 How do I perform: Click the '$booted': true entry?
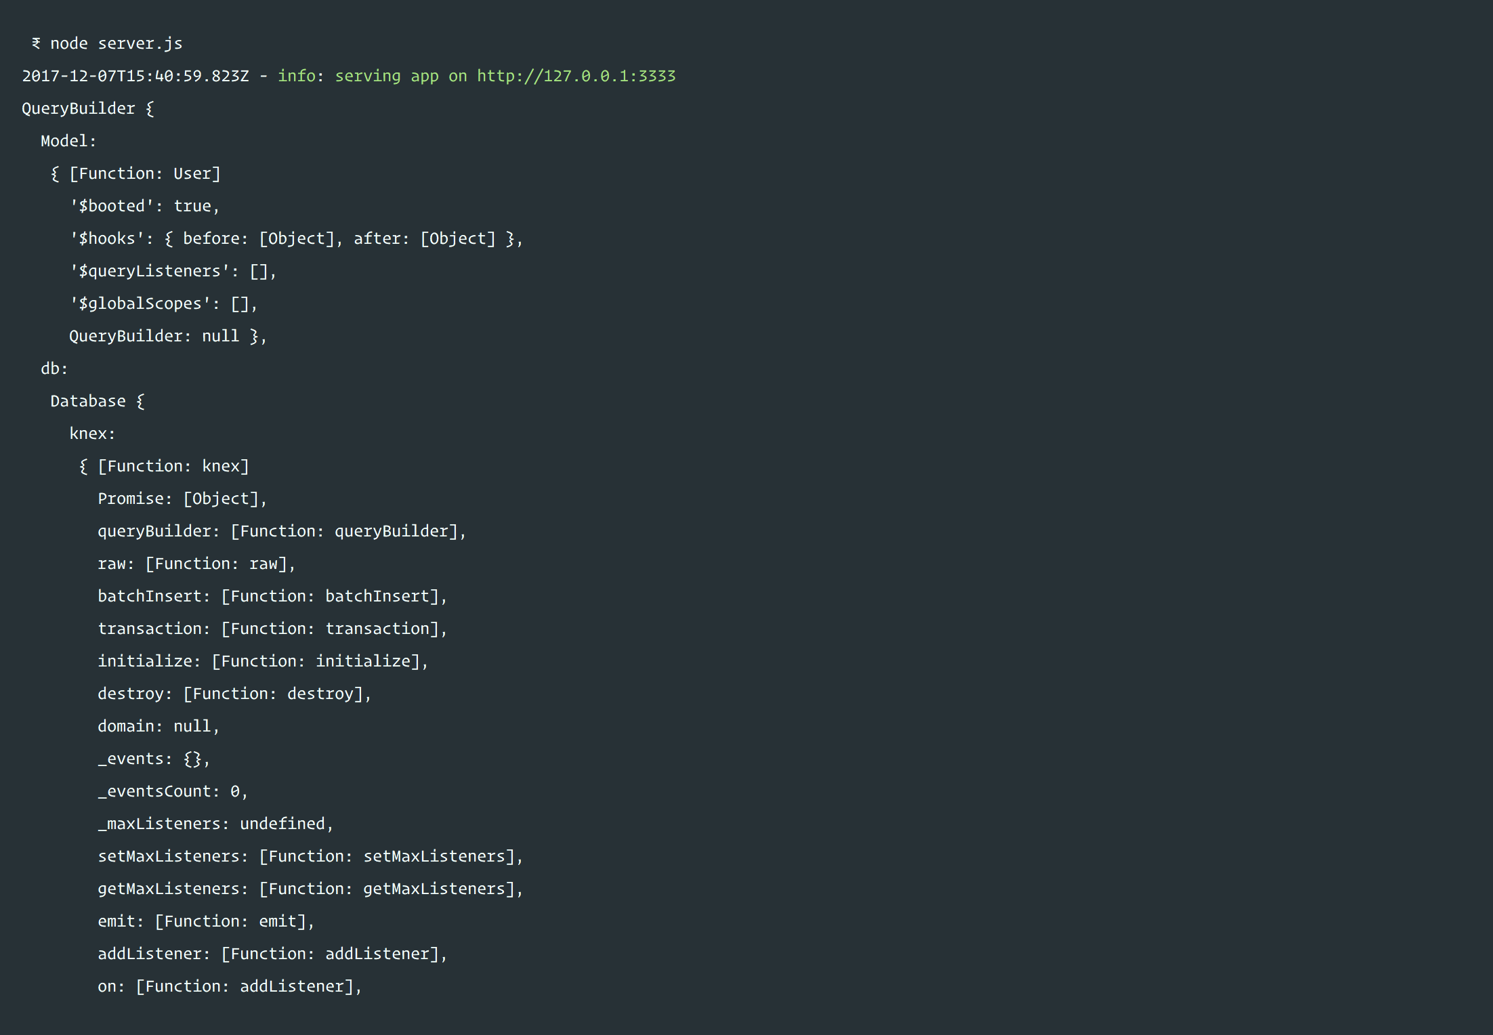144,205
